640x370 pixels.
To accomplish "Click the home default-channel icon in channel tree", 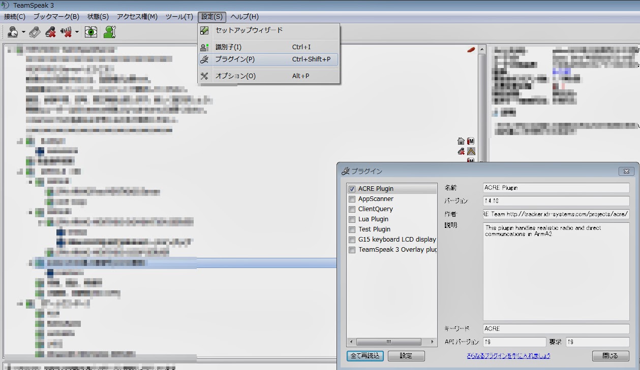I will pyautogui.click(x=461, y=141).
